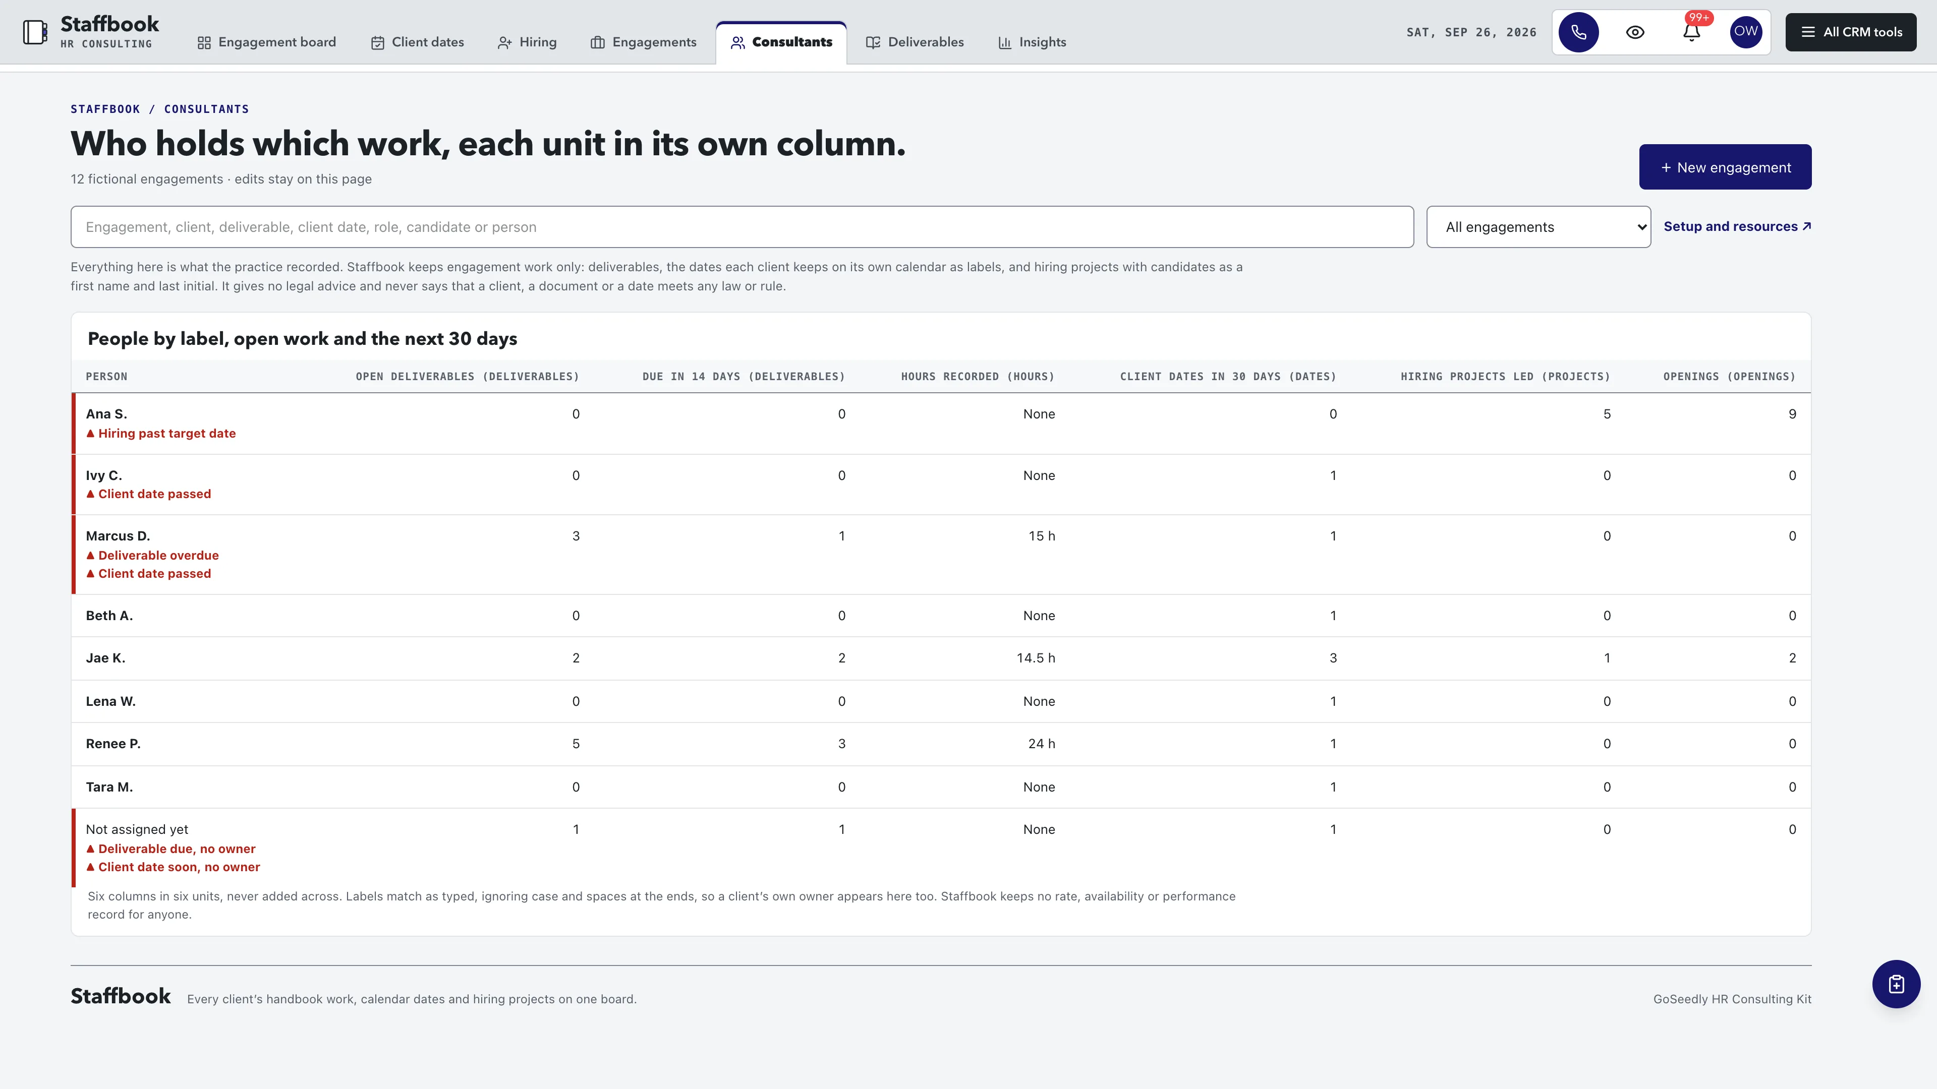Screen dimensions: 1937x1089
Task: Switch to the Client dates tab
Action: (x=417, y=42)
